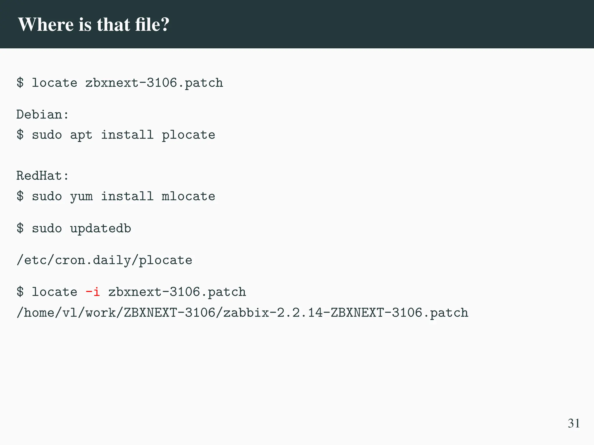The height and width of the screenshot is (445, 594).
Task: Click "locate" in the first command line
Action: point(55,83)
